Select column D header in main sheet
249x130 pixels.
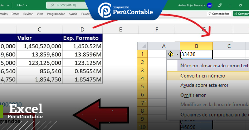82,29
